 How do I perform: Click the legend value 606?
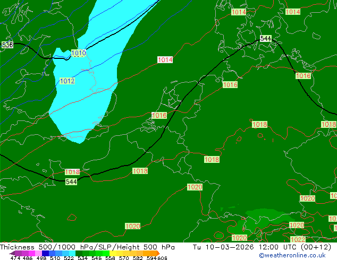pyautogui.click(x=162, y=258)
